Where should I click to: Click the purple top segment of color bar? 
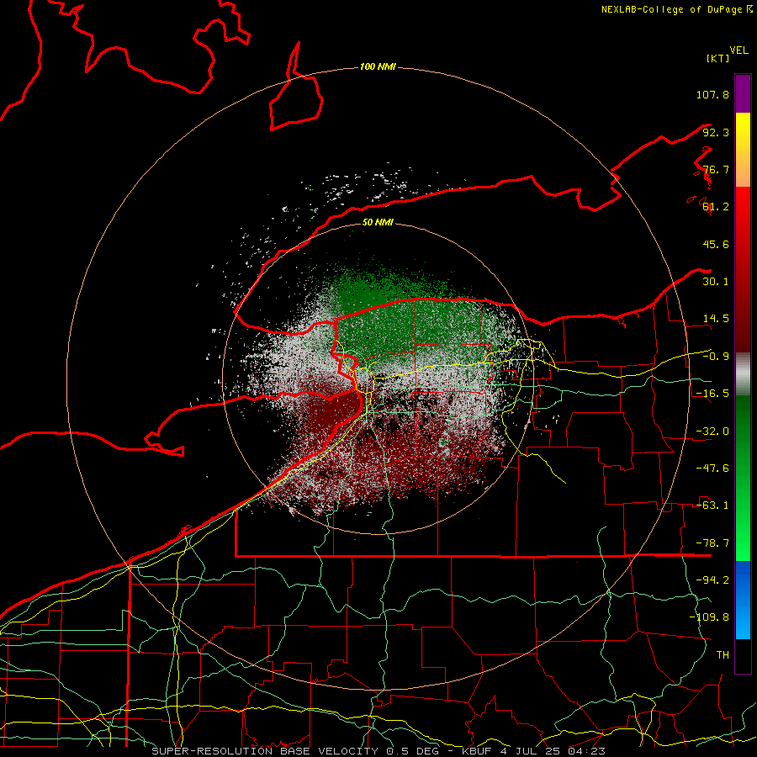743,93
